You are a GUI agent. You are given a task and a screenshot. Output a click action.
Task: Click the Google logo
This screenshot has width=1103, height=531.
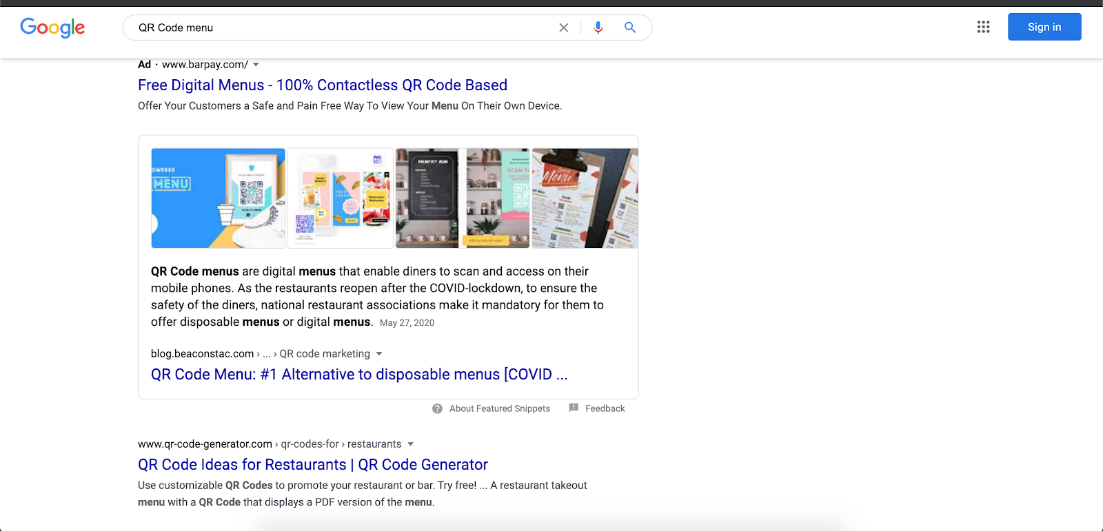(x=52, y=28)
